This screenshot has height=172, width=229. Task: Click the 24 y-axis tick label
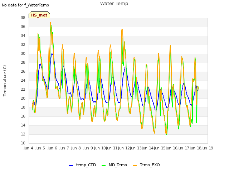(x=23, y=80)
